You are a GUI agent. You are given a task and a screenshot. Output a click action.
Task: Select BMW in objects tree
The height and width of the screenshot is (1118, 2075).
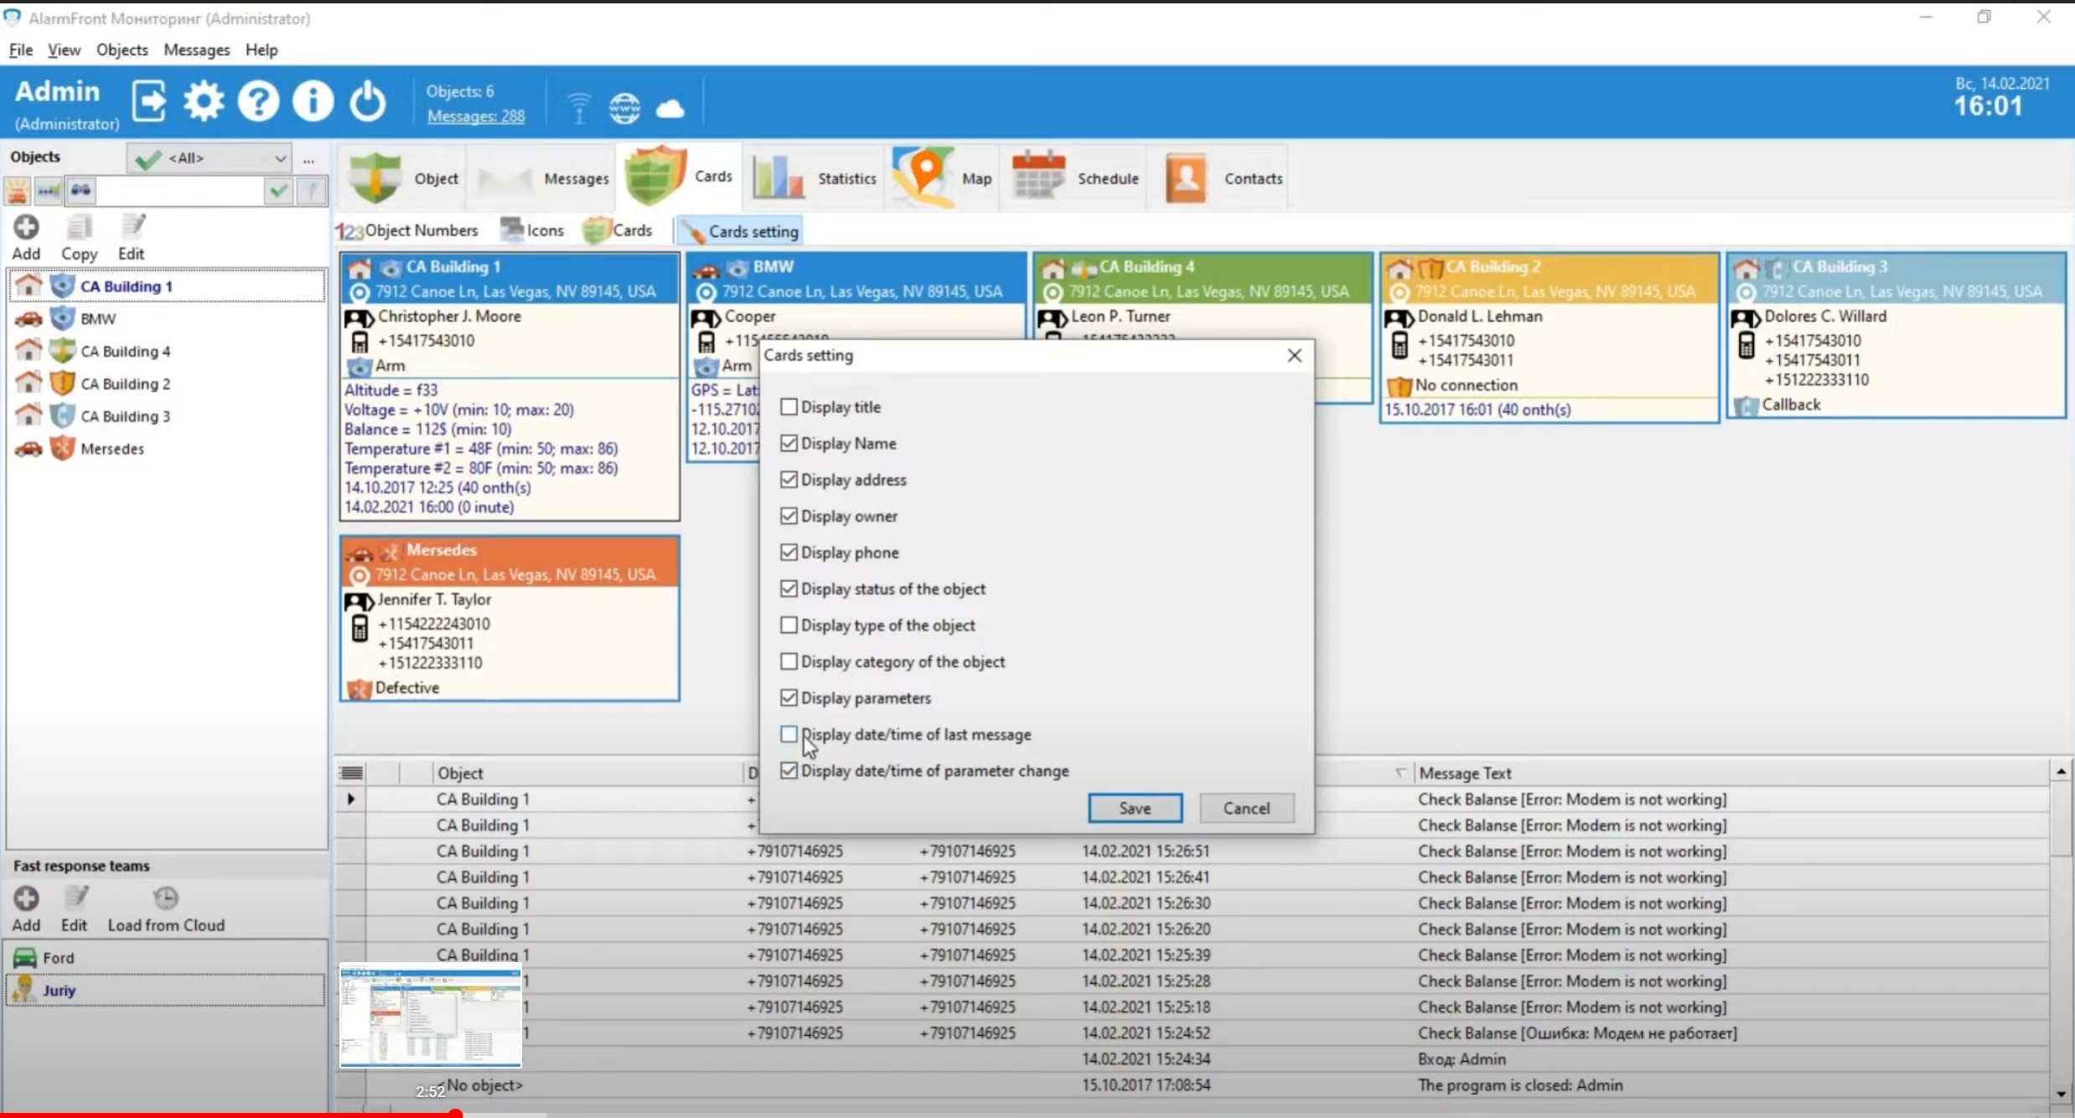point(98,318)
